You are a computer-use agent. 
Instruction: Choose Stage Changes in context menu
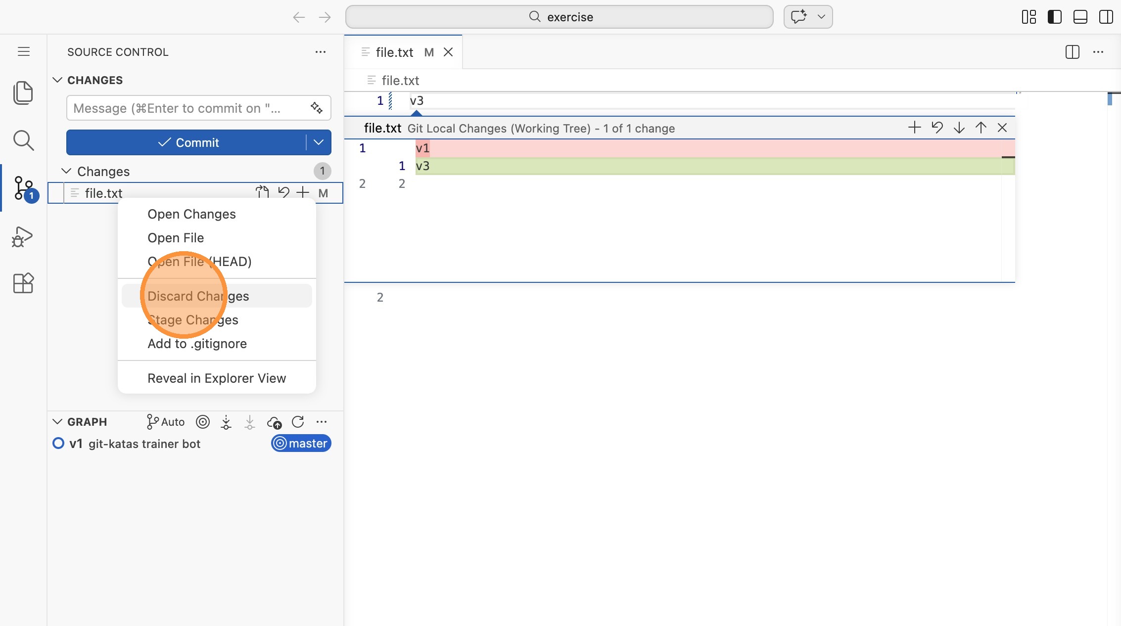(193, 320)
